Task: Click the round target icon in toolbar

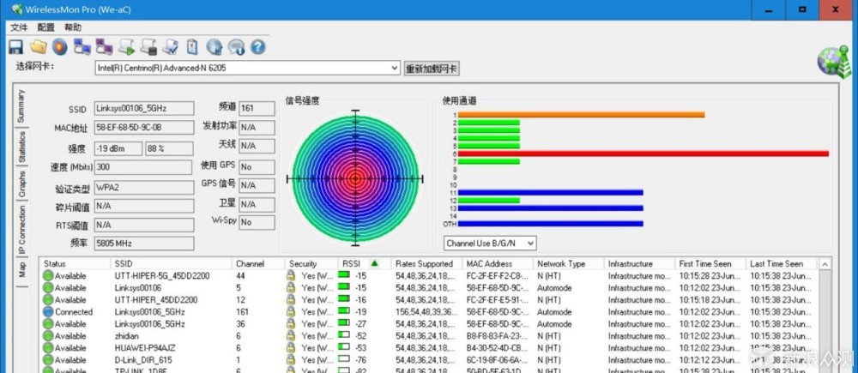Action: pos(60,47)
